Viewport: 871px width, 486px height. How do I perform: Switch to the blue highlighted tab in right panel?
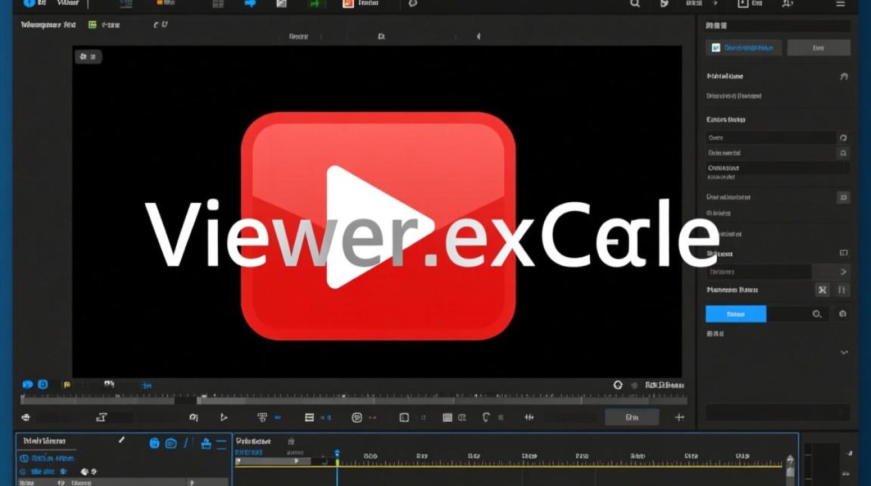pos(744,47)
